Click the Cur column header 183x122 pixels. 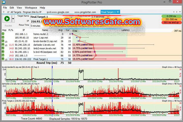tap(68, 30)
